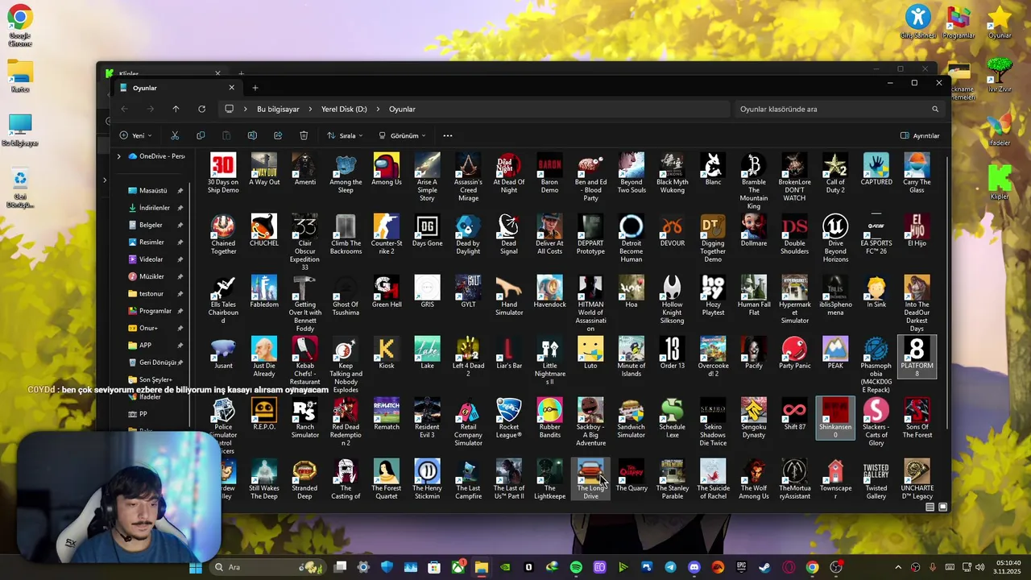
Task: Open Google Chrome desktop shortcut
Action: 20,25
